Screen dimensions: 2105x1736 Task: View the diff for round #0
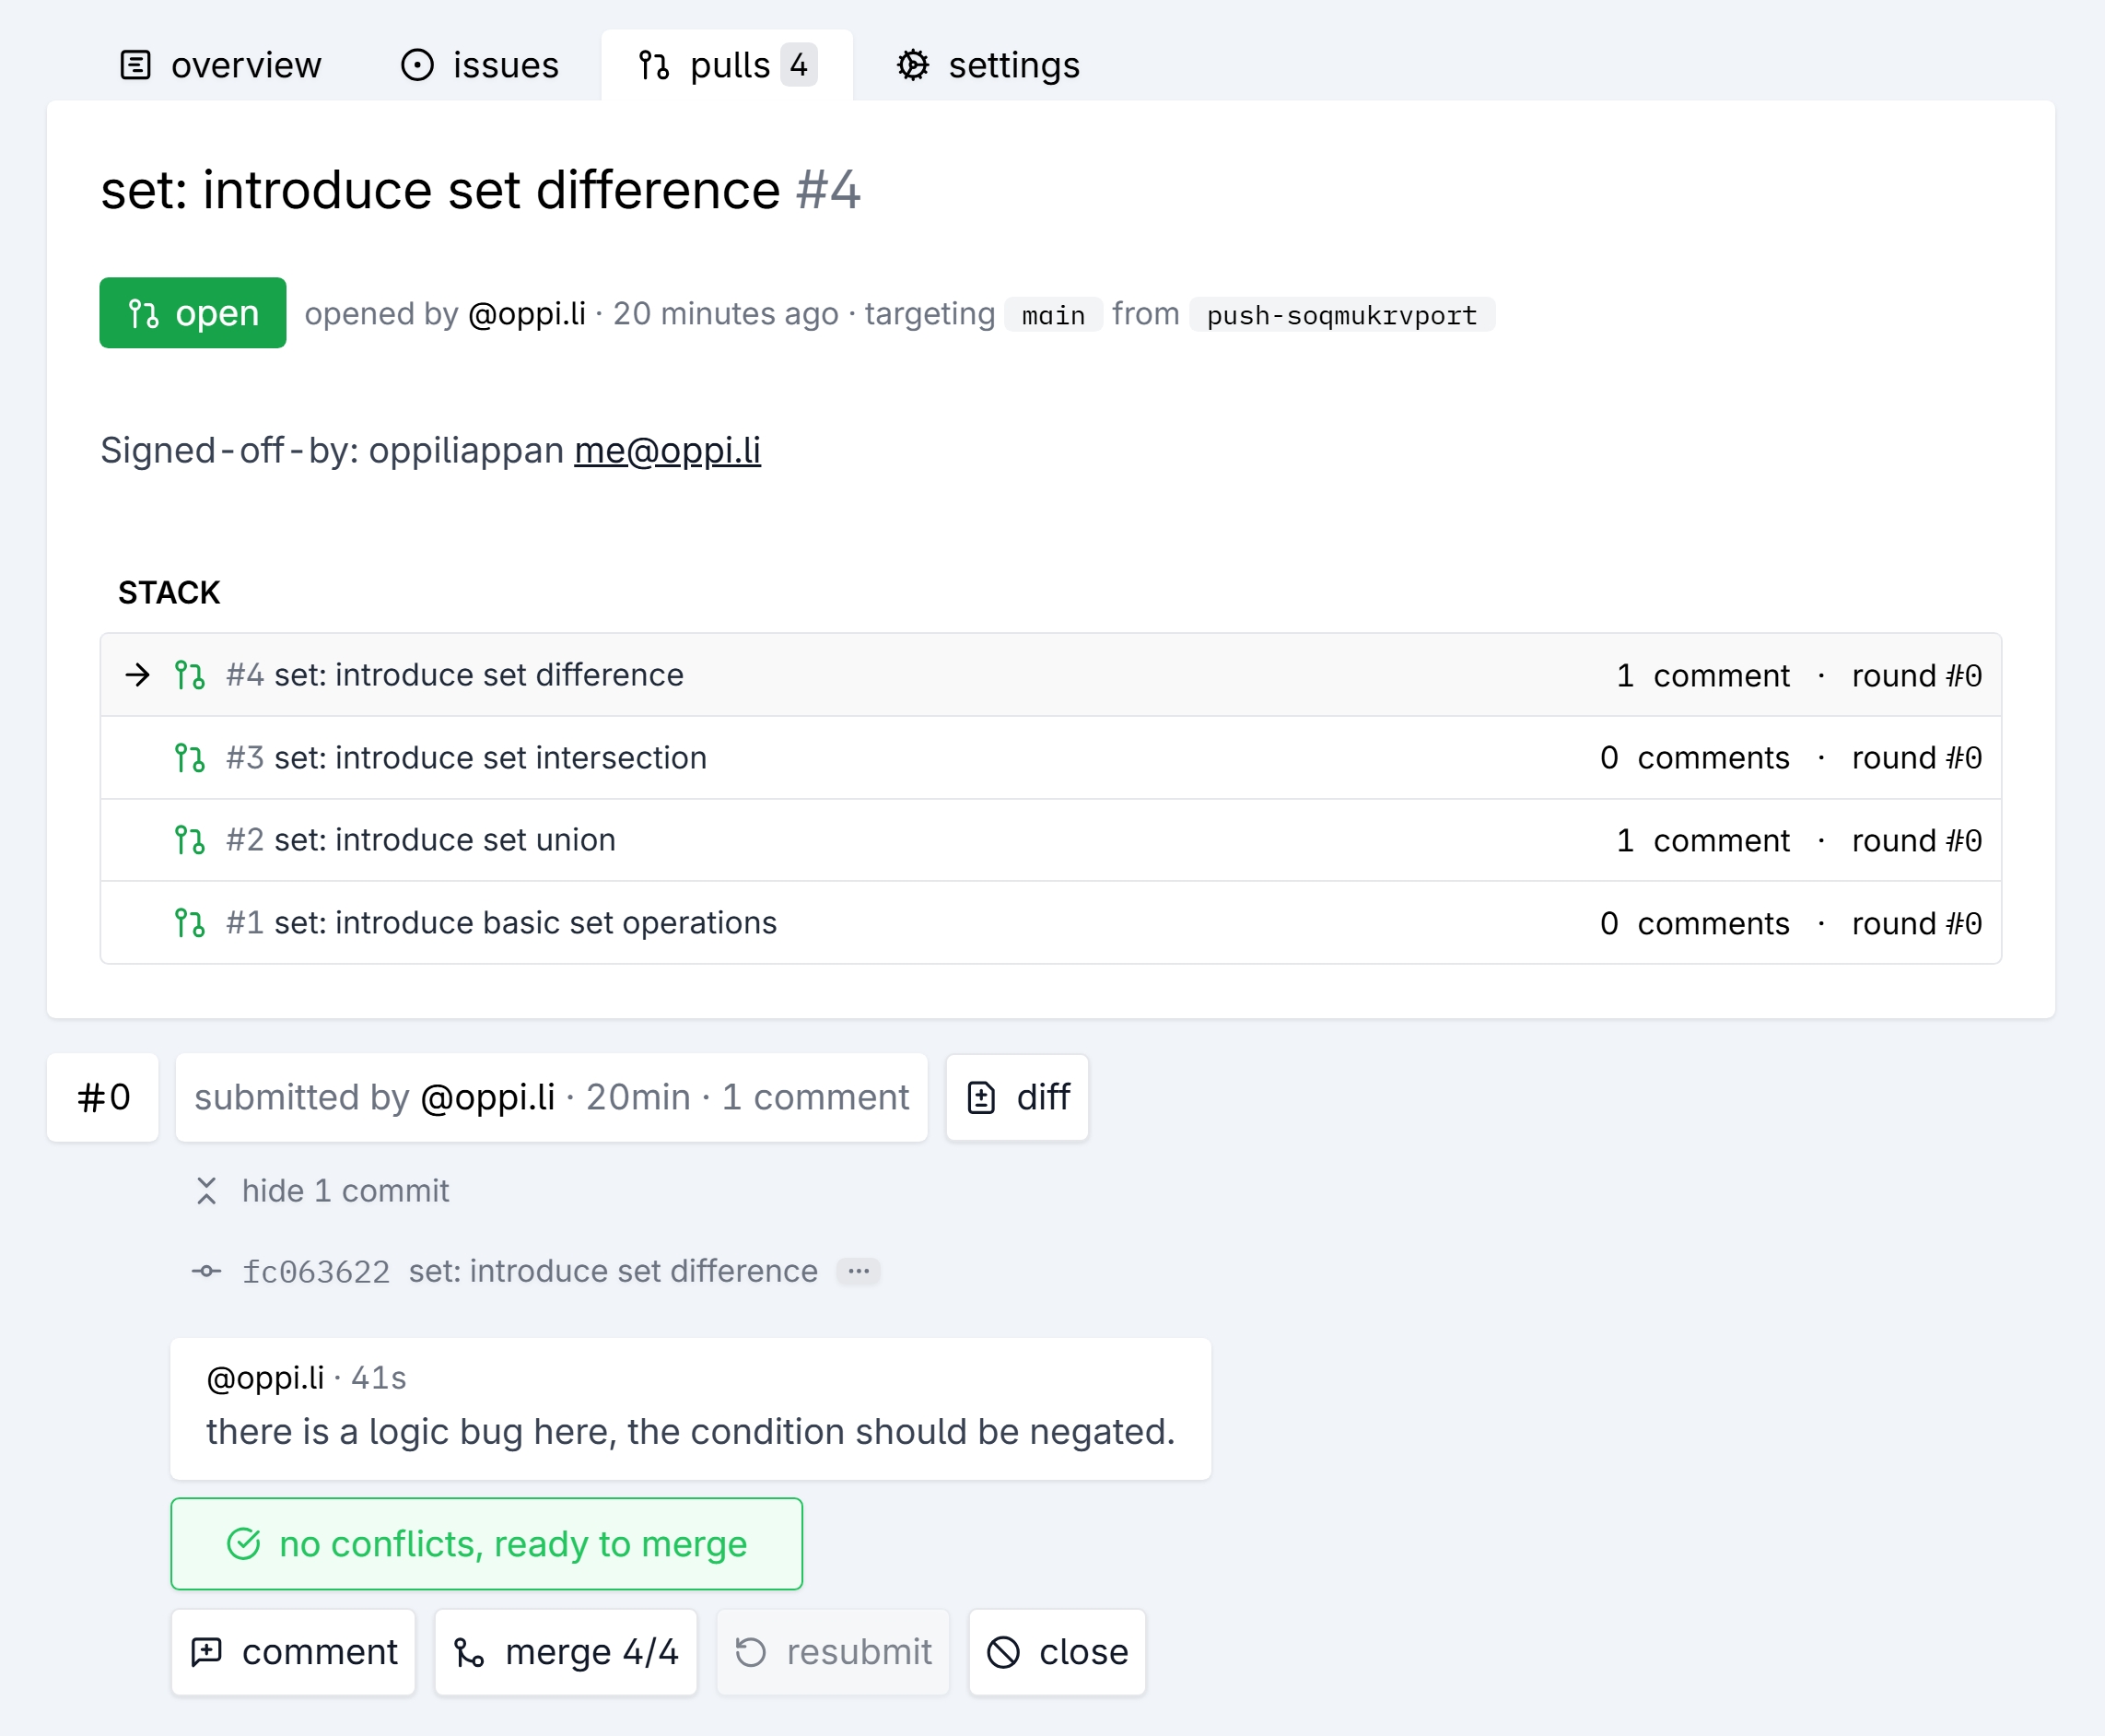1018,1098
